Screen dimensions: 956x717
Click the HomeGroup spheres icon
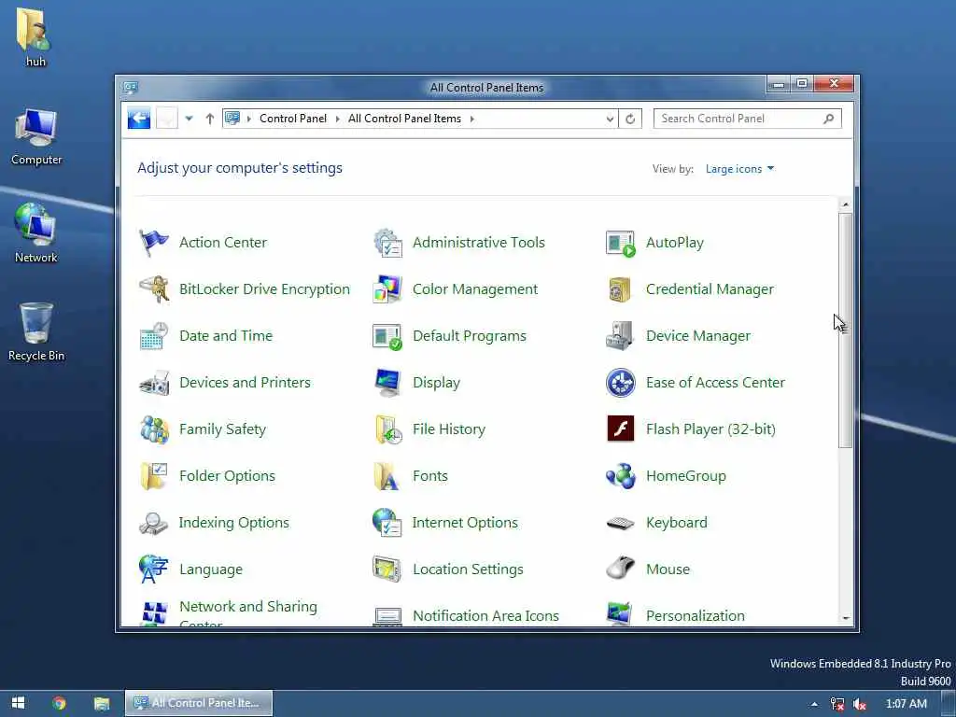tap(621, 476)
